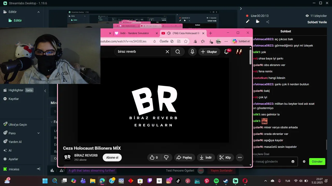Click İndir download button under video
The image size is (332, 186).
click(206, 157)
